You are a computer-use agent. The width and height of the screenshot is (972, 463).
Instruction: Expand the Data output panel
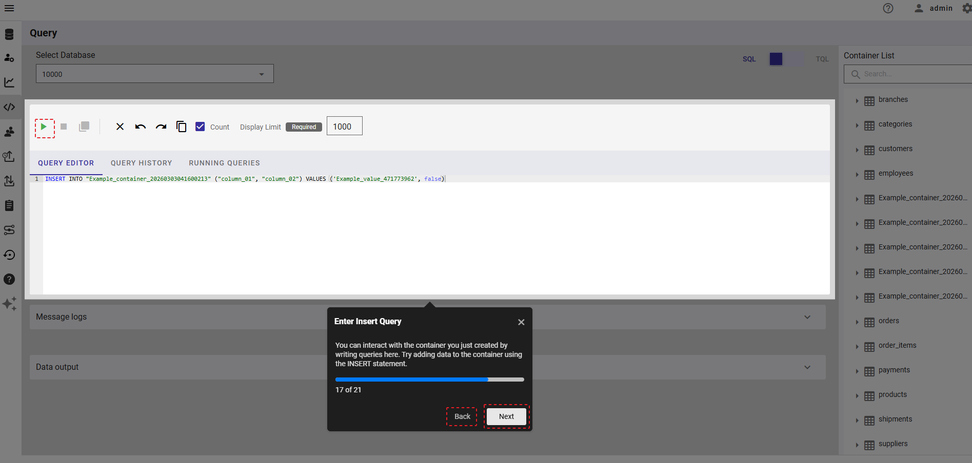click(x=807, y=367)
